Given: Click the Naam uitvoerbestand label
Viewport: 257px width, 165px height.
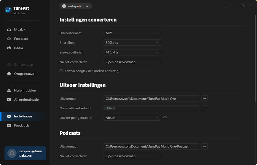Looking at the screenshot, I should 75,108.
